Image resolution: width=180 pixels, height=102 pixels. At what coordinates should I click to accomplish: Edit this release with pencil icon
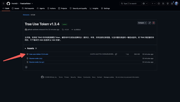pyautogui.click(x=149, y=23)
